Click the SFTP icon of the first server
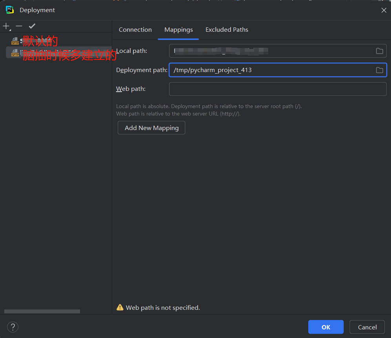The height and width of the screenshot is (338, 391). [x=15, y=40]
